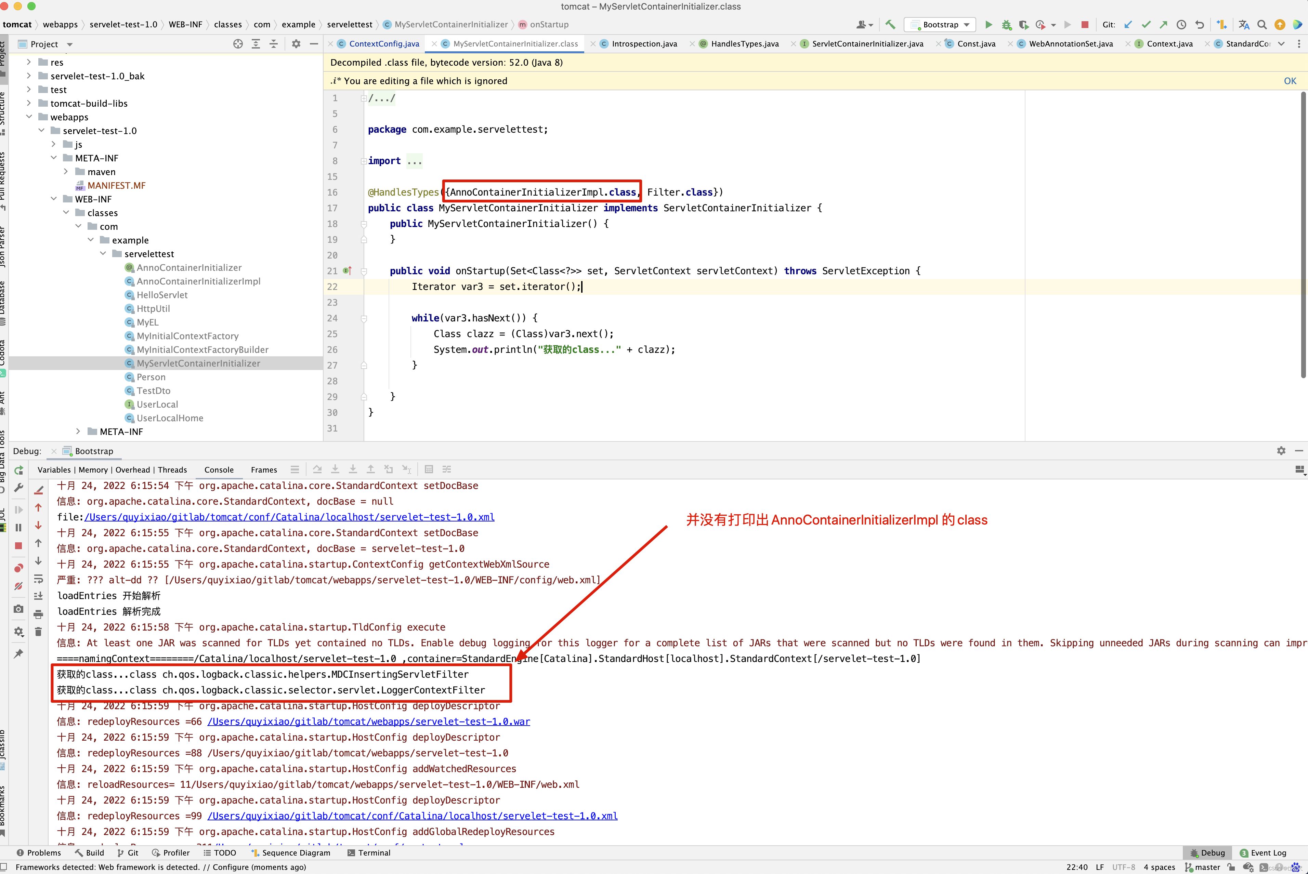
Task: Open Search Everywhere with the magnifier icon
Action: (x=1262, y=25)
